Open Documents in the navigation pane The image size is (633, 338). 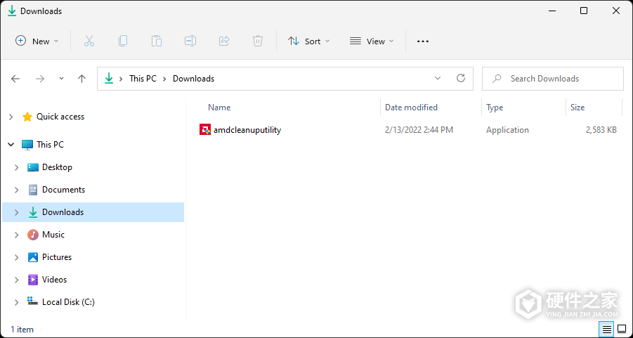click(x=63, y=190)
